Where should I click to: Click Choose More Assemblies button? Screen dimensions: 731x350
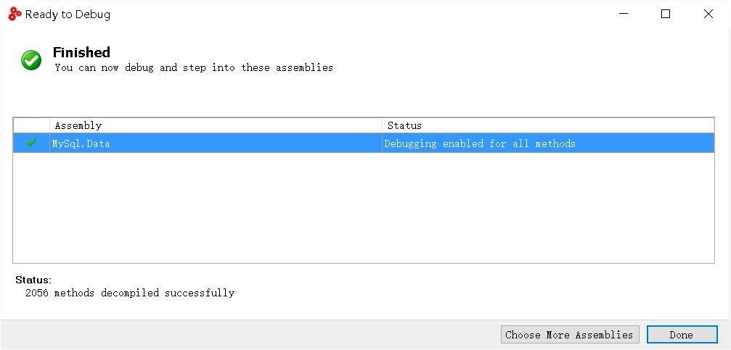[570, 335]
